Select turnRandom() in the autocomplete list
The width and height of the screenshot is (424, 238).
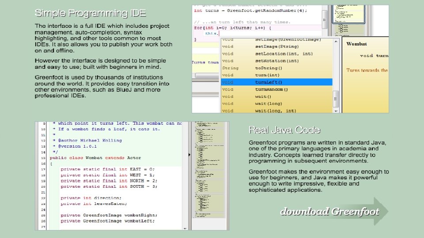click(276, 89)
